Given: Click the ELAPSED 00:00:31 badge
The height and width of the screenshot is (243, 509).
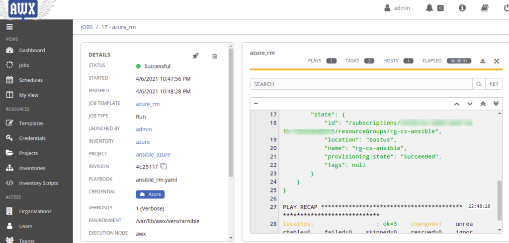Looking at the screenshot, I should [x=459, y=61].
